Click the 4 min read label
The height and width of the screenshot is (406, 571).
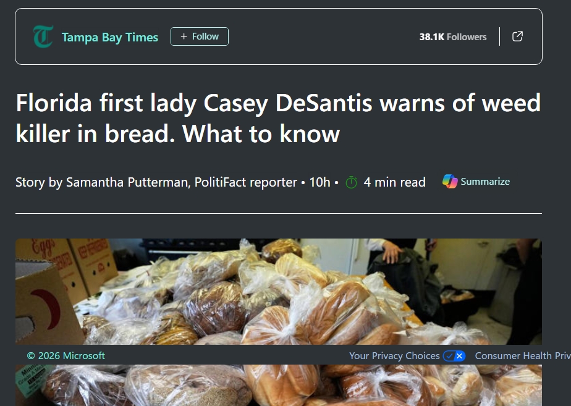pos(394,182)
